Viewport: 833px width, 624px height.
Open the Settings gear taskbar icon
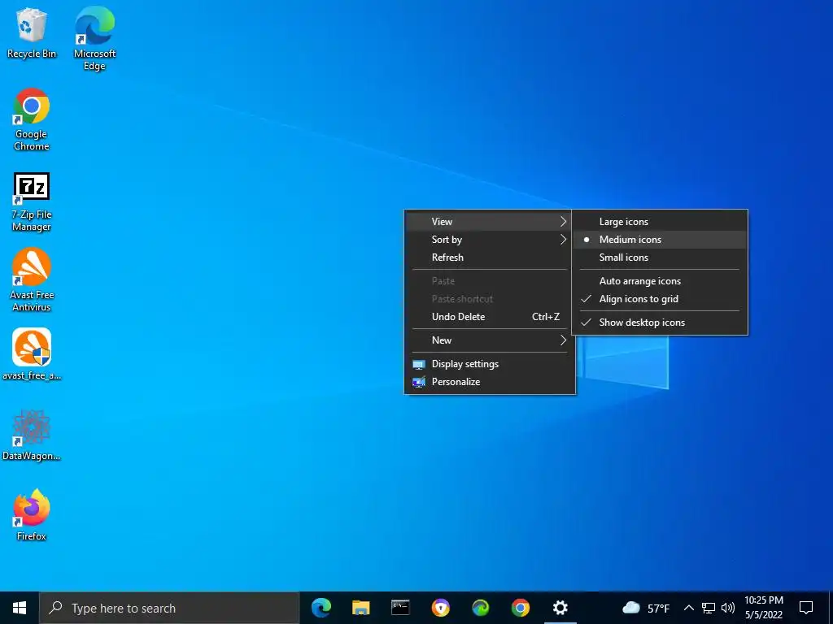click(x=560, y=608)
